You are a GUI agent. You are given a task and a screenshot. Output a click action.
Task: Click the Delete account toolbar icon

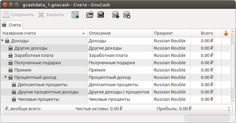127,15
